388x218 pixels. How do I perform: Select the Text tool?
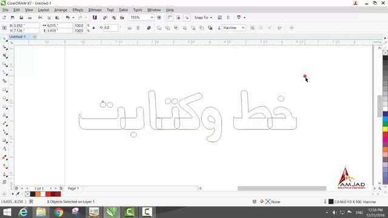(4, 115)
